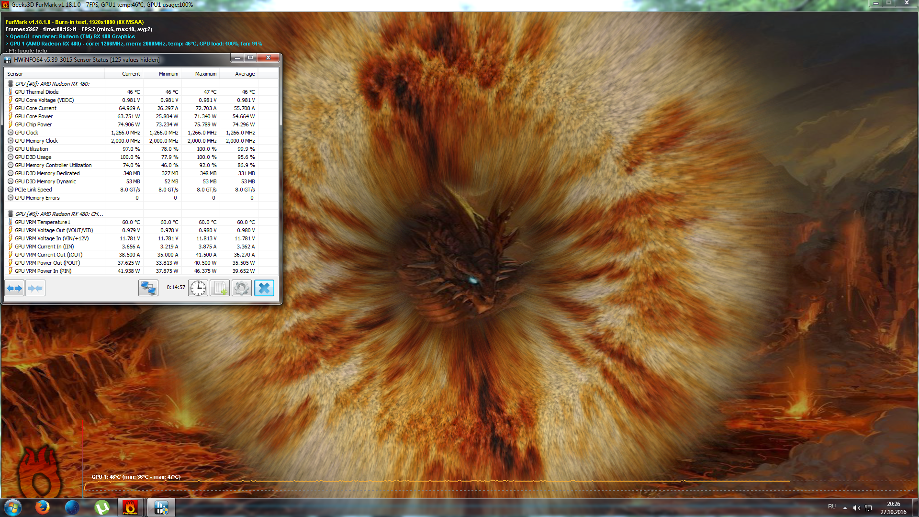Screen dimensions: 919x517
Task: Click the collapse columns arrows button
Action: [35, 288]
